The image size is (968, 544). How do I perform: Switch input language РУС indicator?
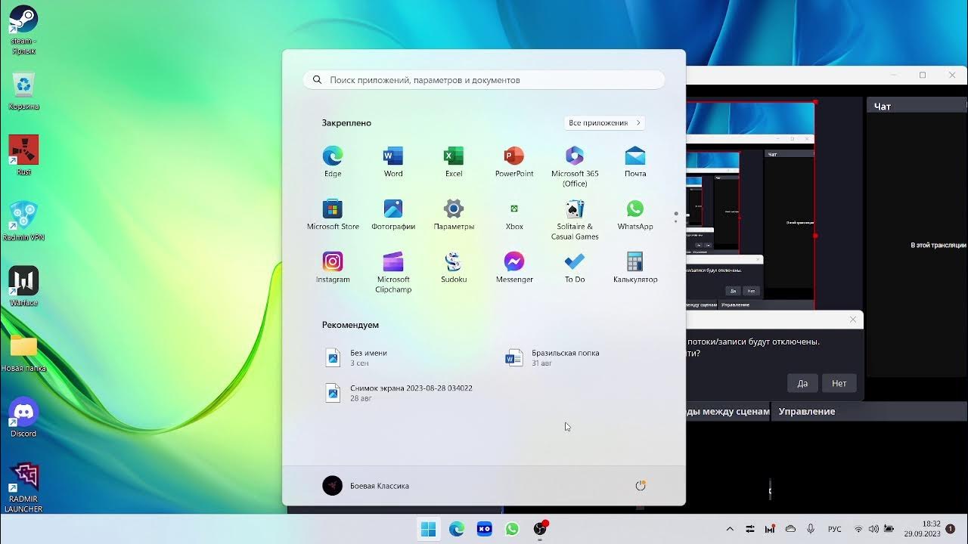point(835,529)
